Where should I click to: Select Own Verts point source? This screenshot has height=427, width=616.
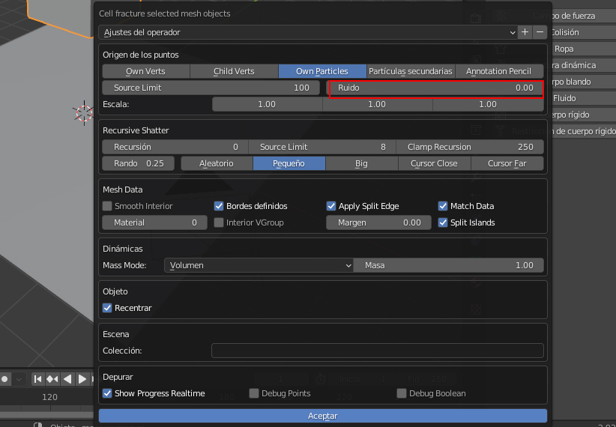145,71
